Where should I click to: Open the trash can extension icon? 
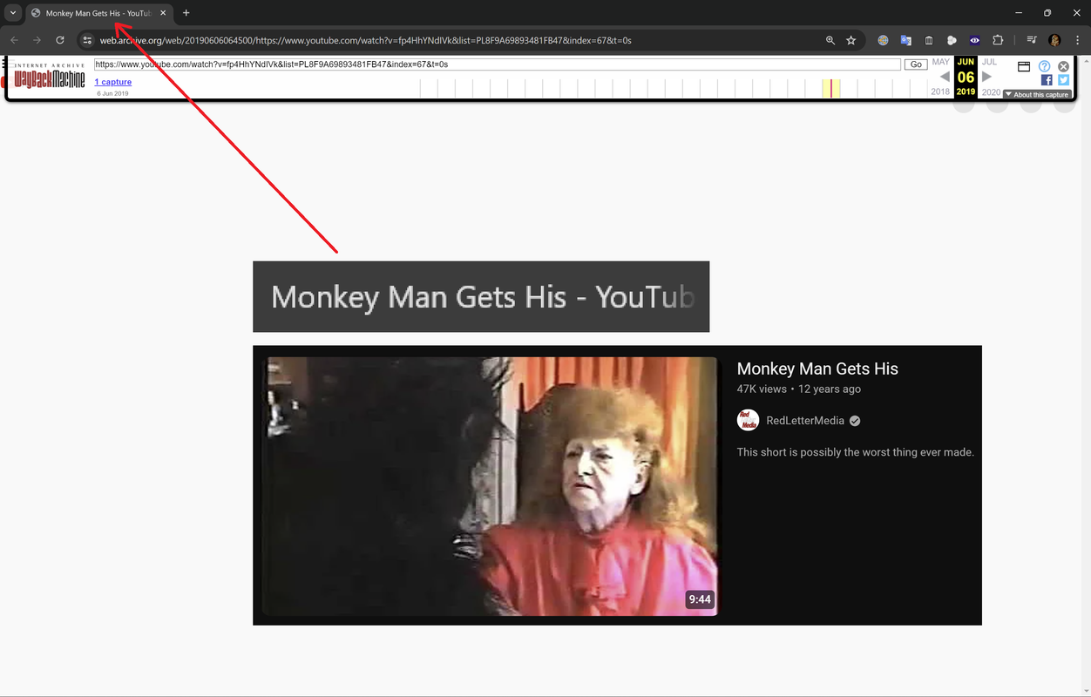click(x=929, y=40)
